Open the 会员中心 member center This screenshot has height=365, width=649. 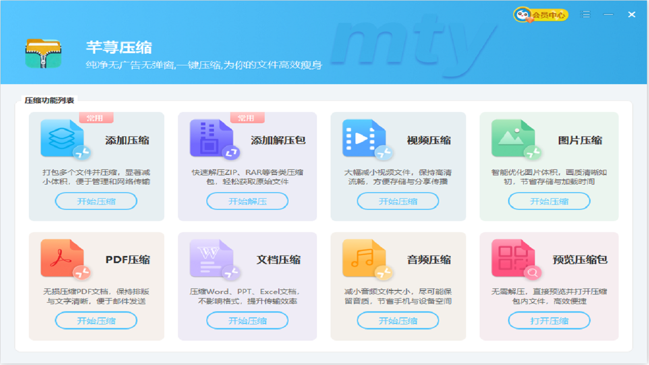coord(540,15)
